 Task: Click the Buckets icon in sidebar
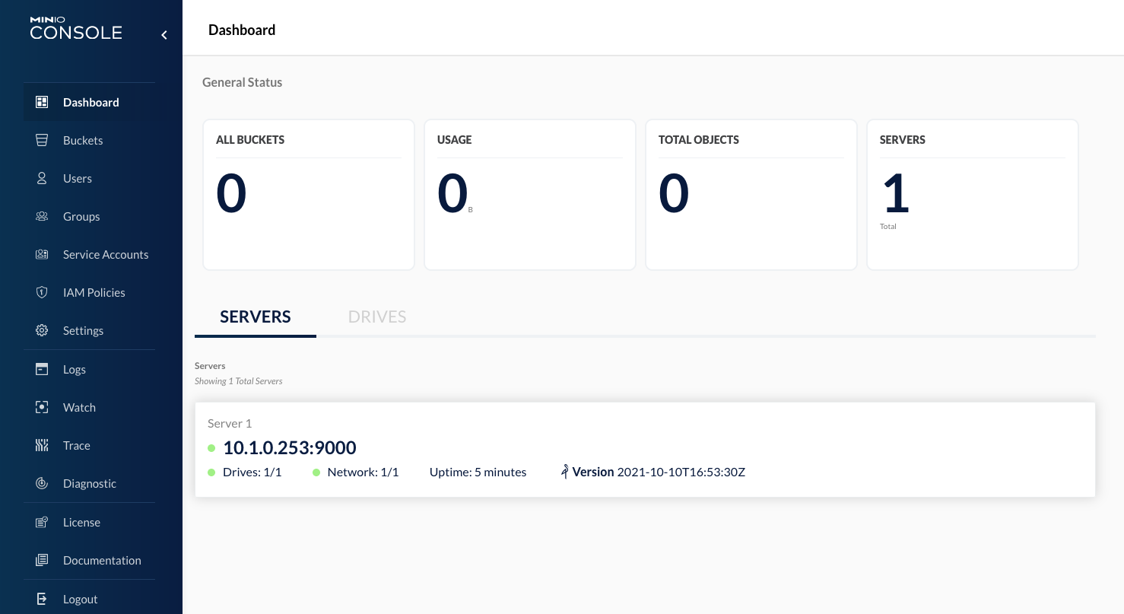[x=42, y=140]
